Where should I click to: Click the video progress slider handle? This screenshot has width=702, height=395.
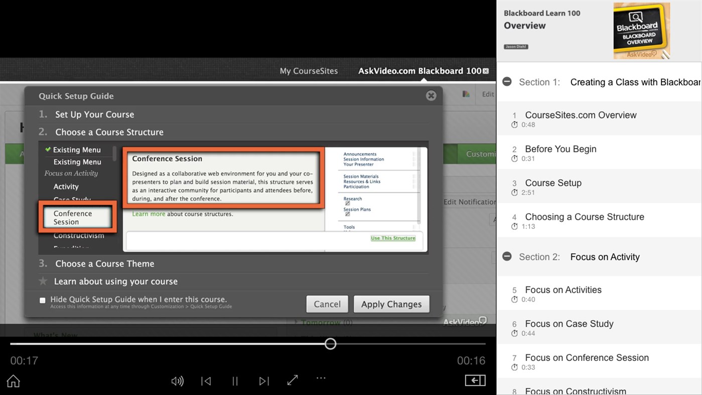(330, 344)
